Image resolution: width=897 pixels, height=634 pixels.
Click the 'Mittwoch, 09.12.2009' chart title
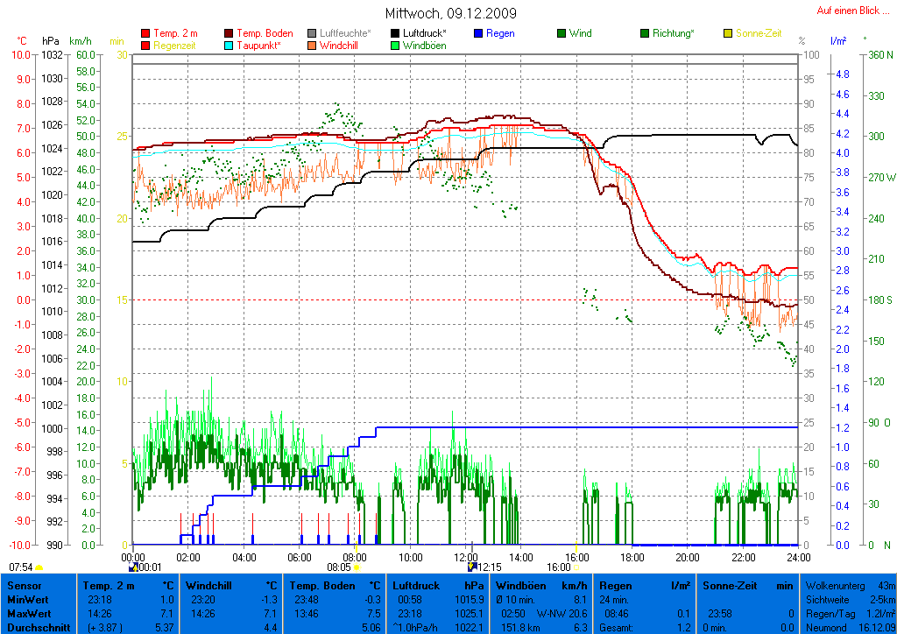click(x=450, y=13)
